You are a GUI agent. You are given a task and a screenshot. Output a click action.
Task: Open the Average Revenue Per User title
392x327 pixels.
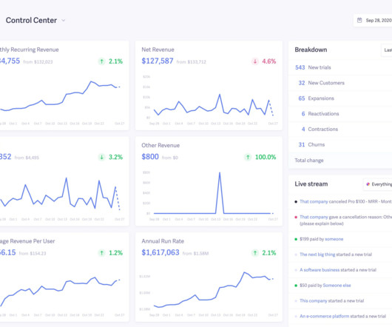pyautogui.click(x=27, y=241)
